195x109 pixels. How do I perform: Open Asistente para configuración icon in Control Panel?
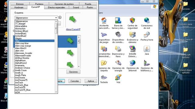click(104, 21)
